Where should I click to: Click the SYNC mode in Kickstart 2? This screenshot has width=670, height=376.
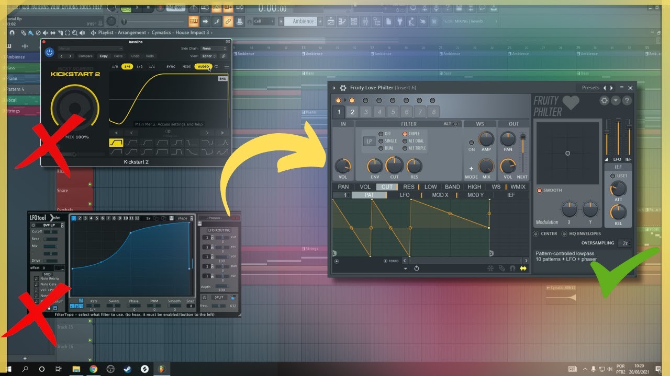tap(171, 67)
